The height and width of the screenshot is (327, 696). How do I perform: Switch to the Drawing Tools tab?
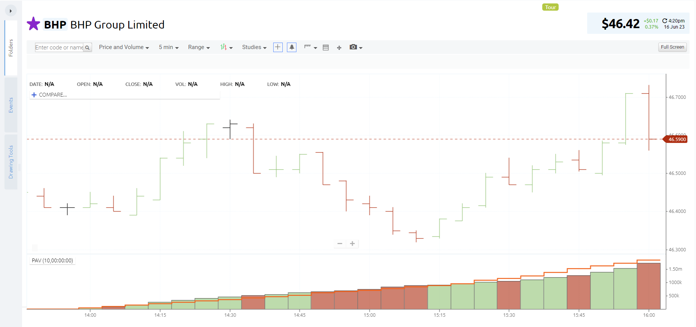coord(11,162)
